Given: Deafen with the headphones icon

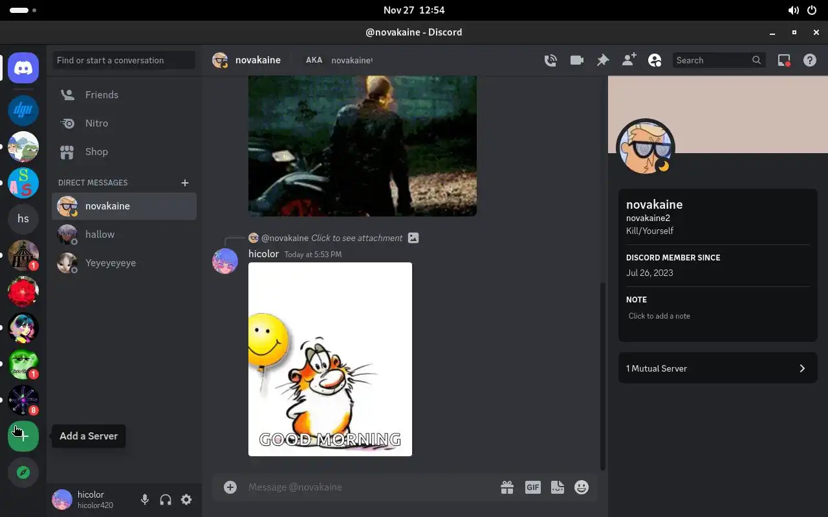Looking at the screenshot, I should [x=166, y=500].
